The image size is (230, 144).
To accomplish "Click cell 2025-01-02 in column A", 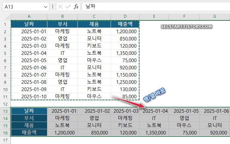I will (x=29, y=39).
